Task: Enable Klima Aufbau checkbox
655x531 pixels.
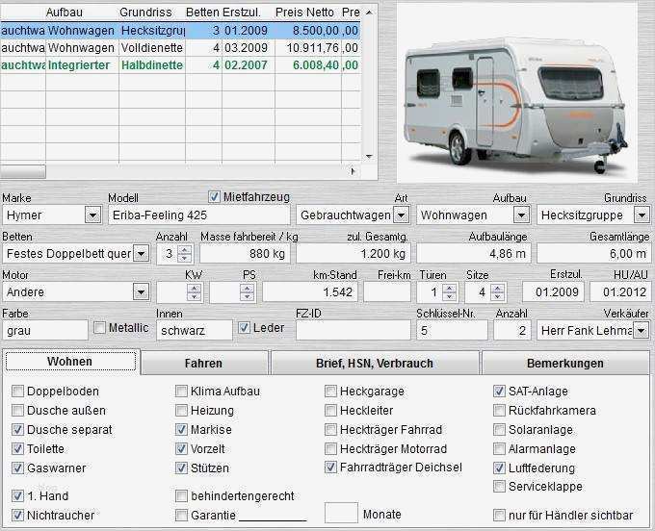Action: tap(181, 392)
